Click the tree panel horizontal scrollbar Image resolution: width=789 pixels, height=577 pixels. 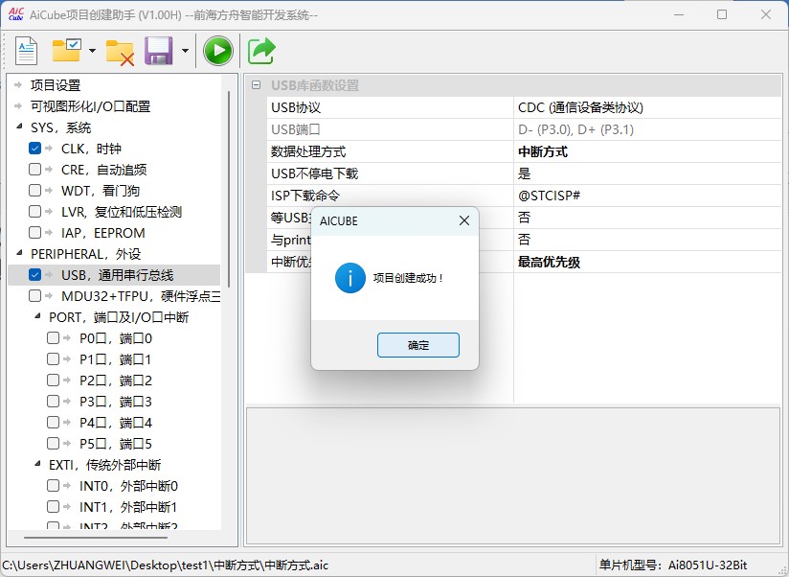pos(96,538)
